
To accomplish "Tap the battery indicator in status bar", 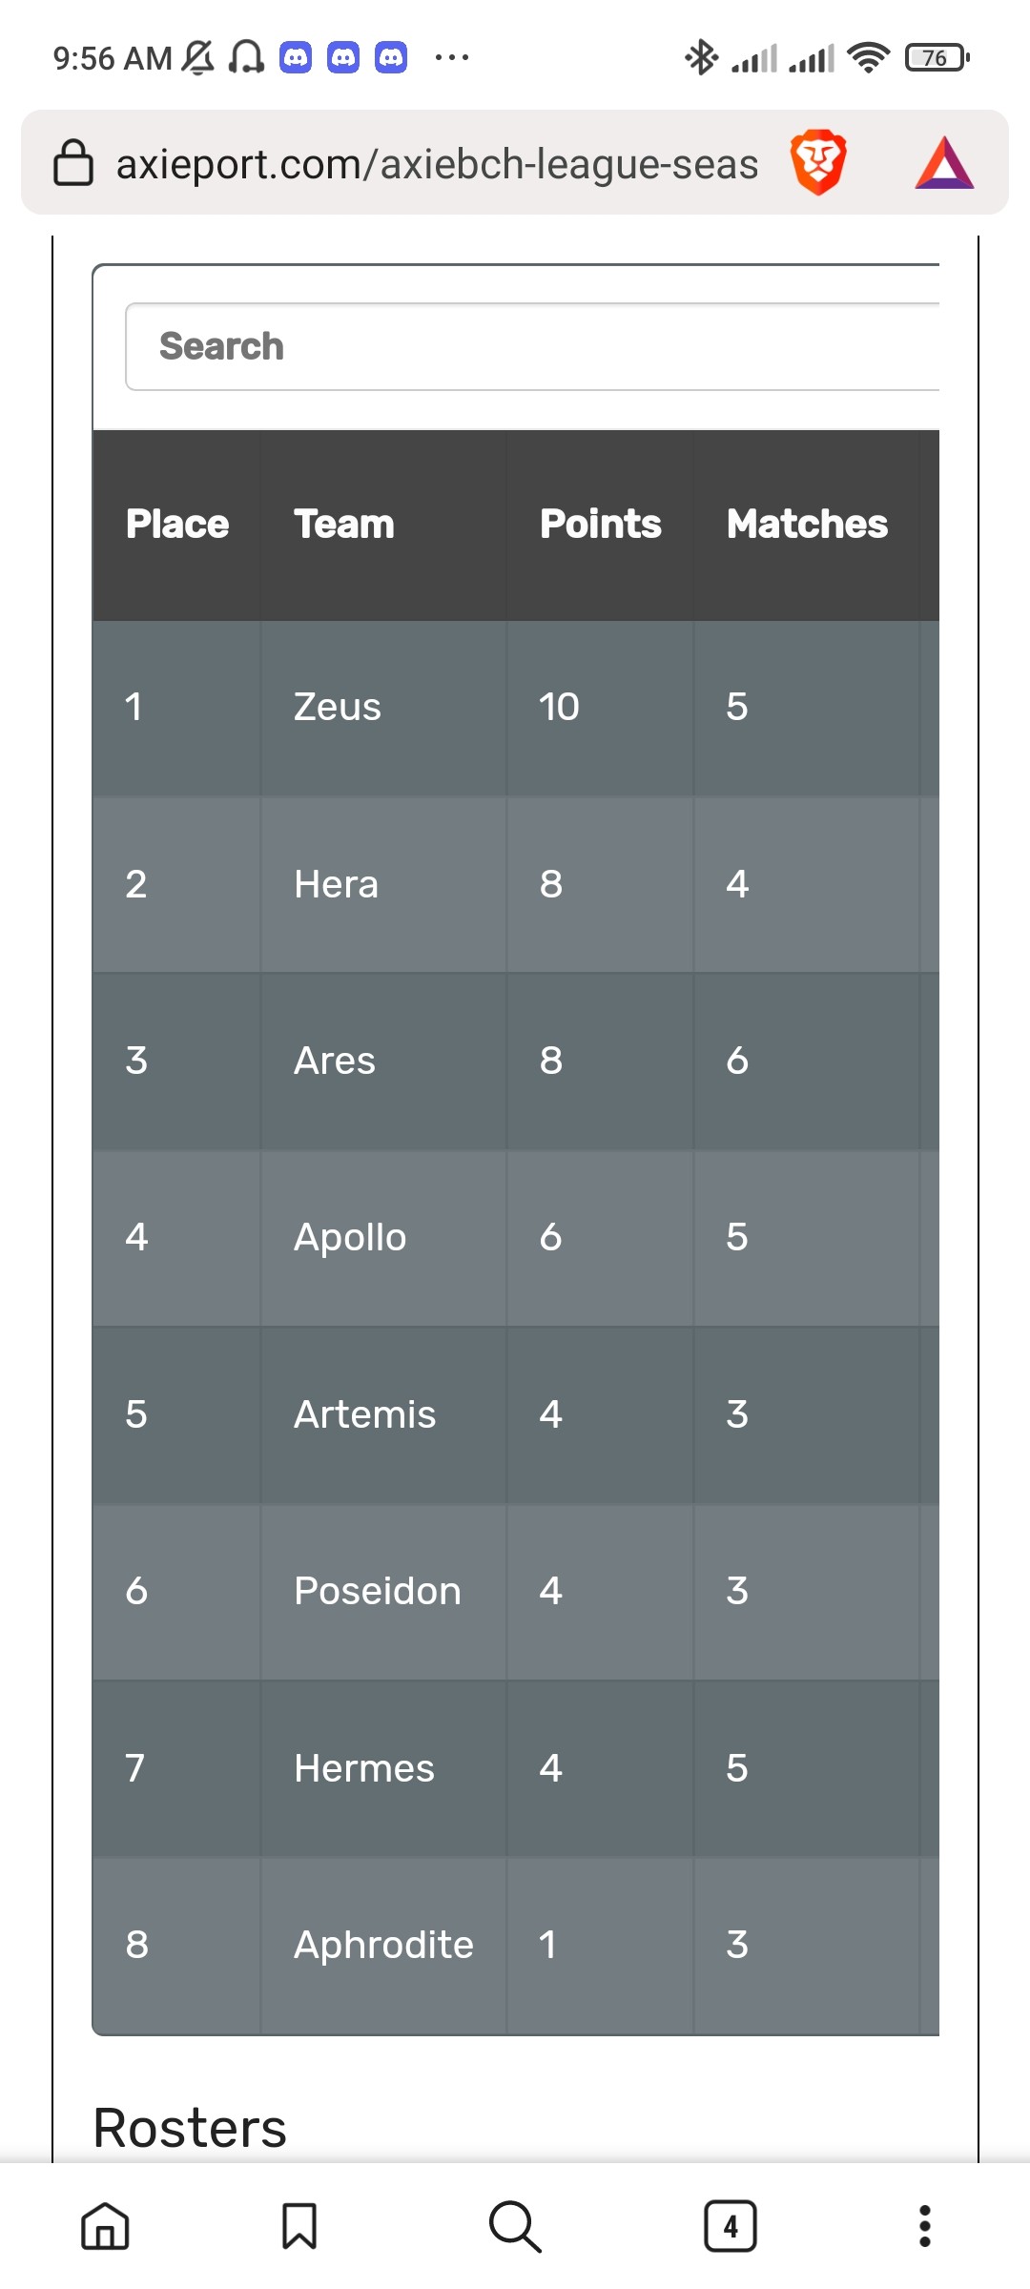I will tap(937, 58).
